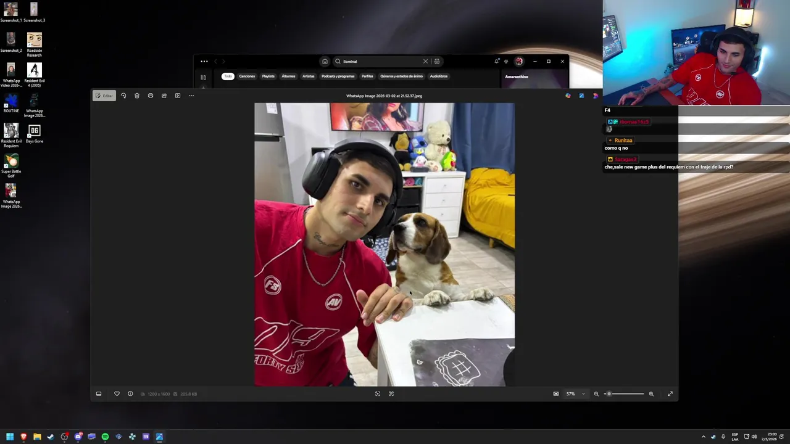Click the 205.8 KB file size text
The image size is (790, 444).
point(188,394)
